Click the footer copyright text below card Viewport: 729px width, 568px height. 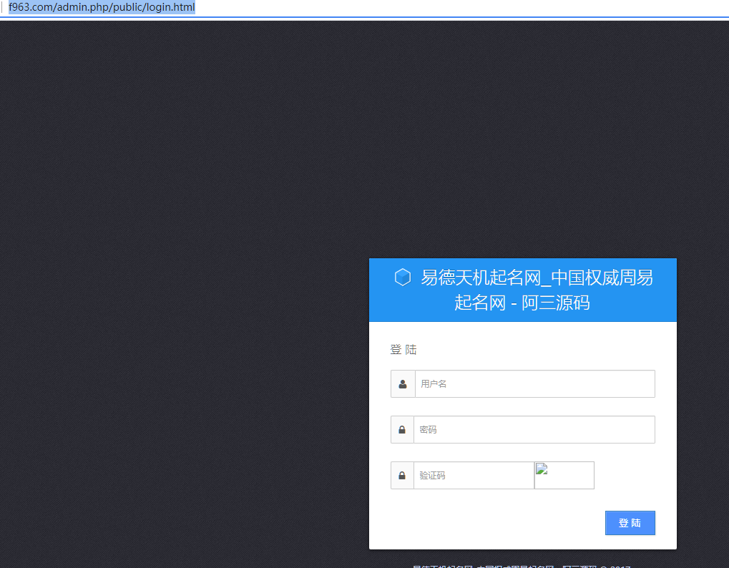522,566
